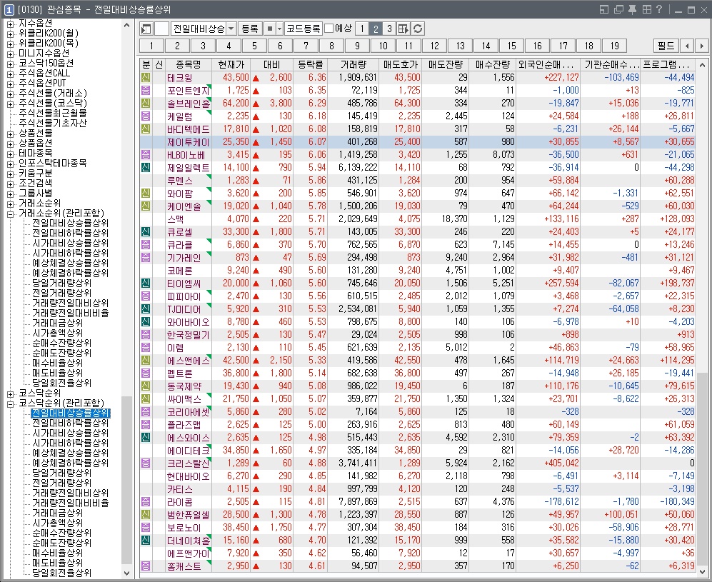Toggle the 예상 checkbox

pyautogui.click(x=329, y=29)
